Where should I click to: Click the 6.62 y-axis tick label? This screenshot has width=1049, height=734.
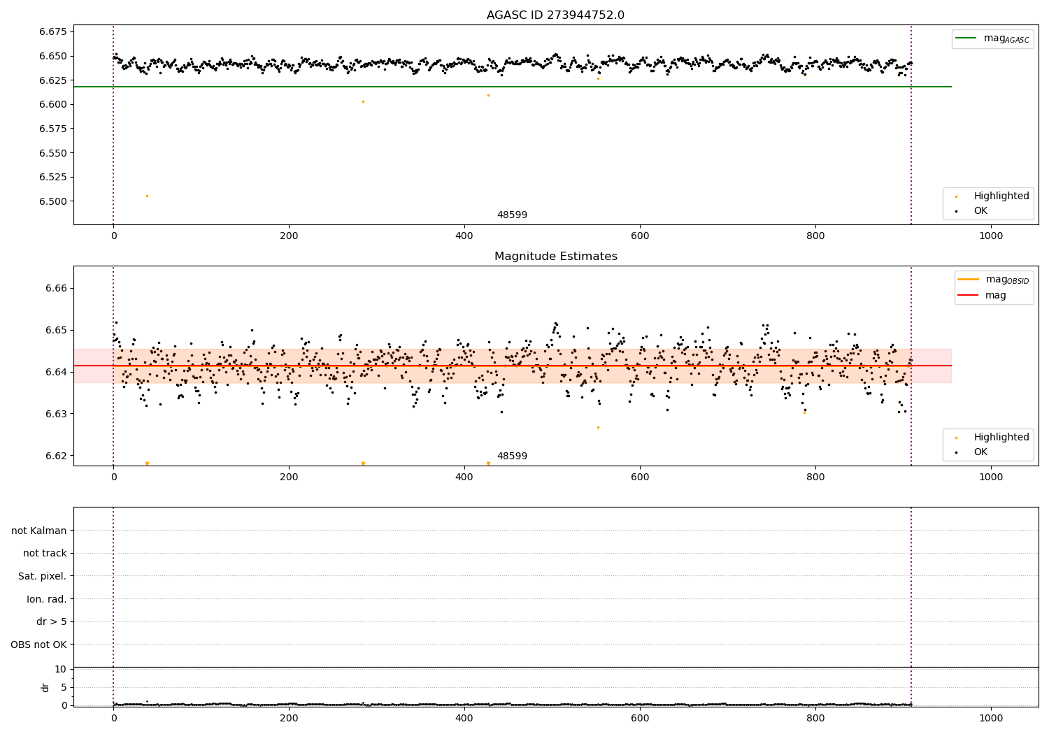[56, 456]
